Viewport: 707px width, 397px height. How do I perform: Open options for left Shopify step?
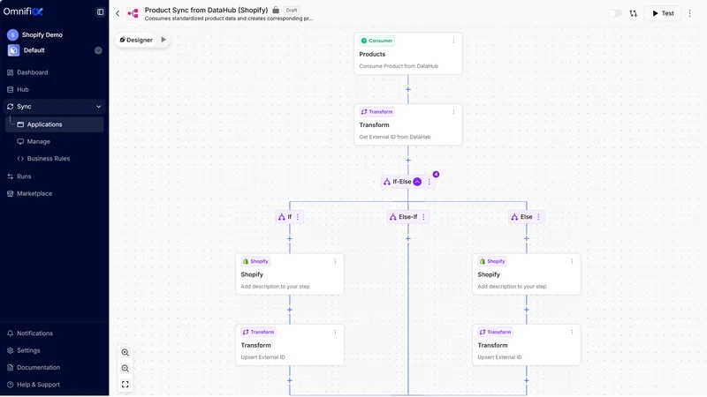[x=335, y=261]
